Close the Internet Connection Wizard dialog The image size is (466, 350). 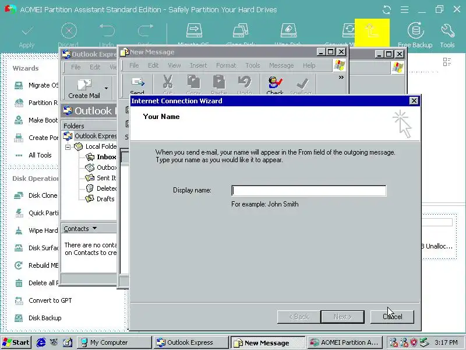click(x=414, y=101)
